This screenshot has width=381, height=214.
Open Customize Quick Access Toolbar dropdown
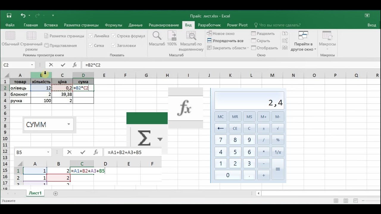click(53, 15)
